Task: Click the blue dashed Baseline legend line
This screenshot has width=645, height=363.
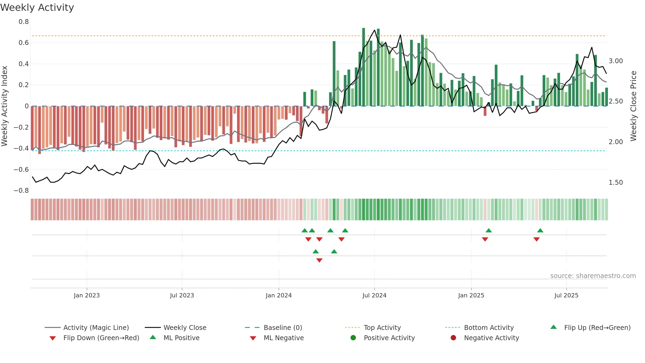Action: coord(252,328)
